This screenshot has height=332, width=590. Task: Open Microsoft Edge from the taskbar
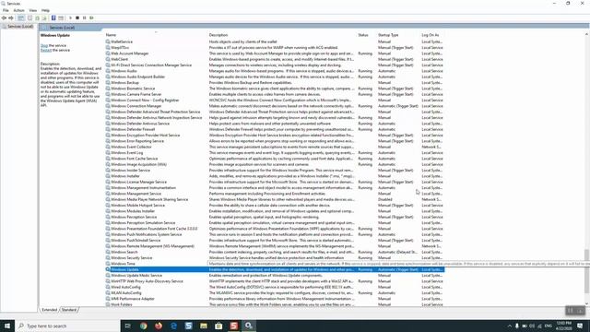(173, 326)
